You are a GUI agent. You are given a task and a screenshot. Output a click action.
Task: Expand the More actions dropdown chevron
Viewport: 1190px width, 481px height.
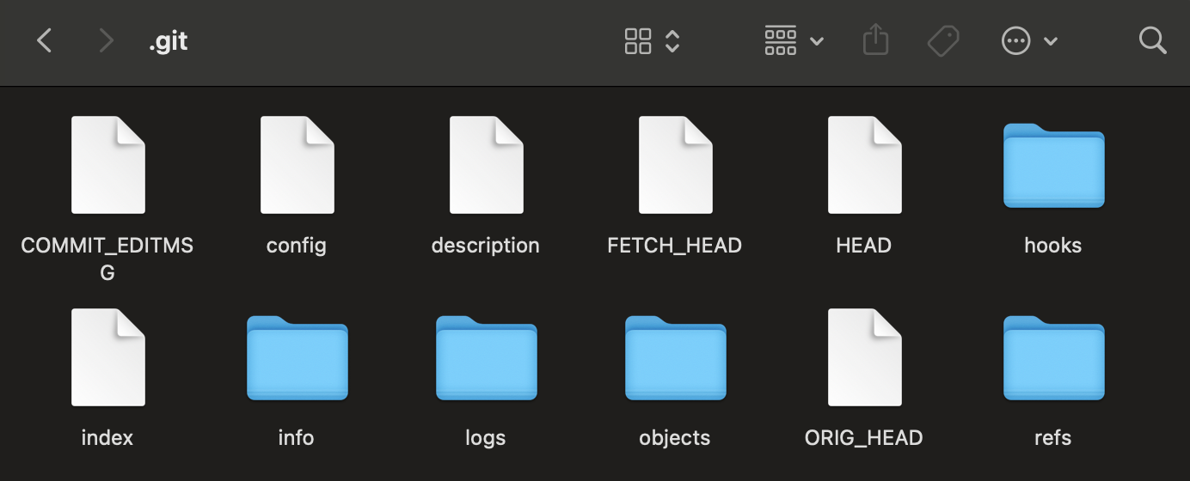1051,41
